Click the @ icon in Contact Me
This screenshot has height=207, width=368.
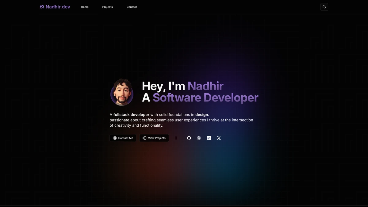click(115, 138)
